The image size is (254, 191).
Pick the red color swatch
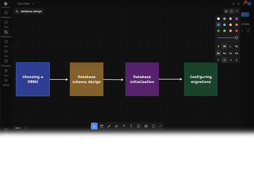pyautogui.click(x=236, y=31)
